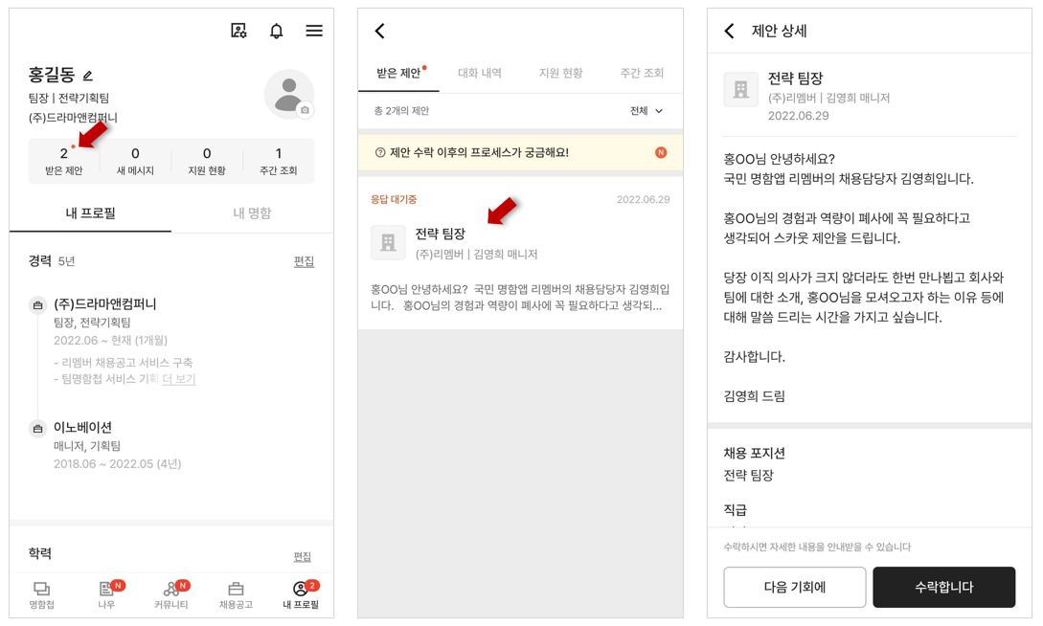Select 대화 내역 tab
The image size is (1043, 626).
click(x=480, y=73)
